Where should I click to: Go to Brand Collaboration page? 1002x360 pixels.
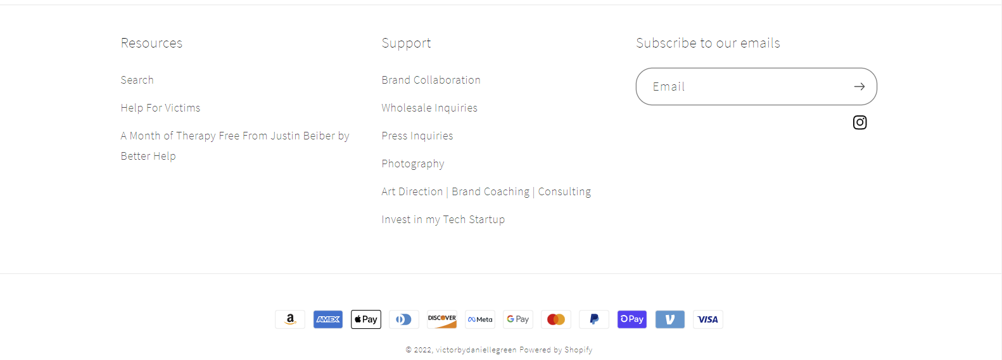pyautogui.click(x=431, y=80)
